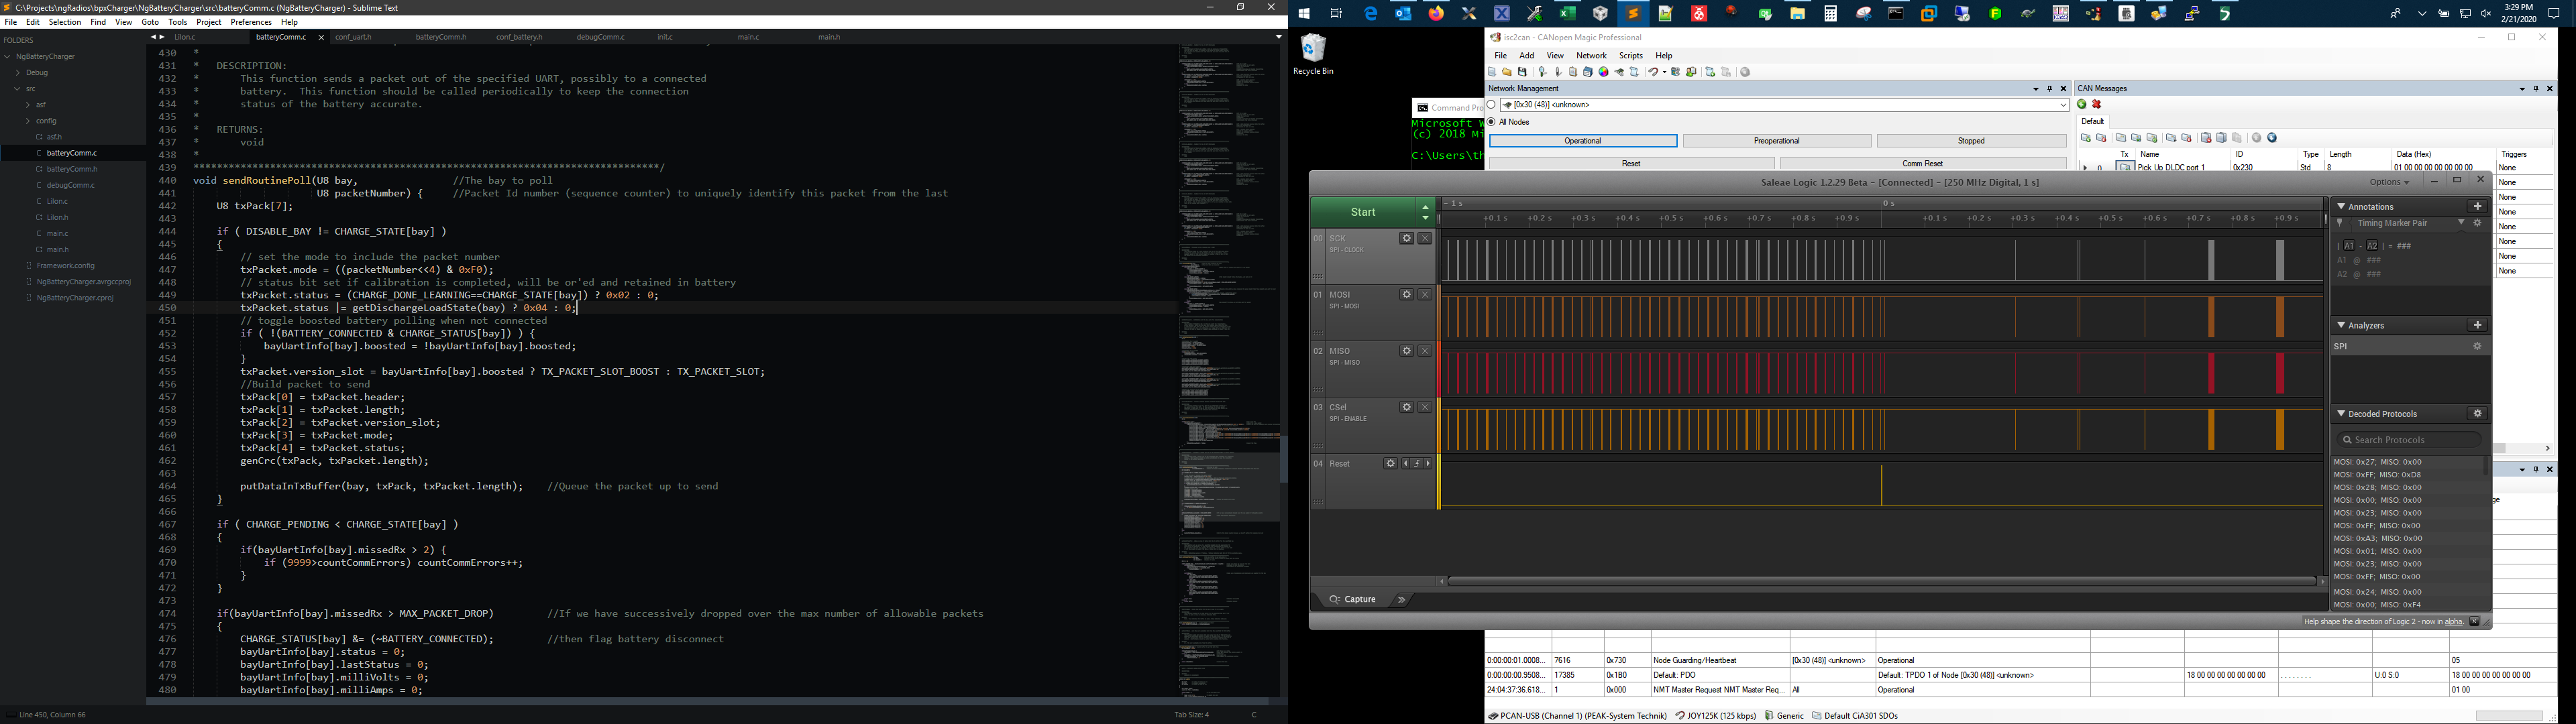The height and width of the screenshot is (724, 2576).
Task: Click the Search Protocols input field
Action: 2409,440
